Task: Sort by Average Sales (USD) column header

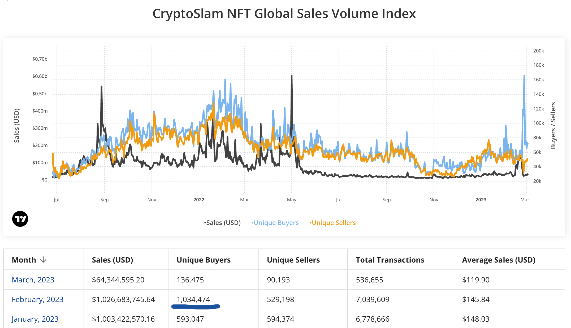Action: 499,260
